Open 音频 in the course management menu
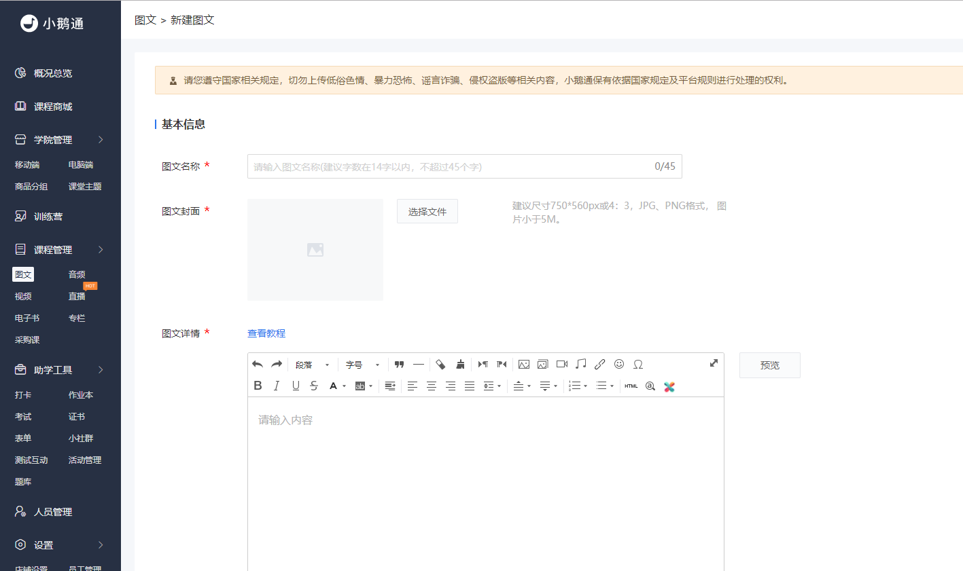963x571 pixels. (x=77, y=275)
